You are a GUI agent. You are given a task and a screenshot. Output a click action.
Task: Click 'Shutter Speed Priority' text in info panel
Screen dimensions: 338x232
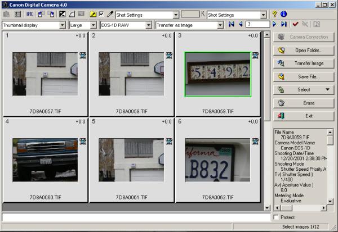point(301,169)
